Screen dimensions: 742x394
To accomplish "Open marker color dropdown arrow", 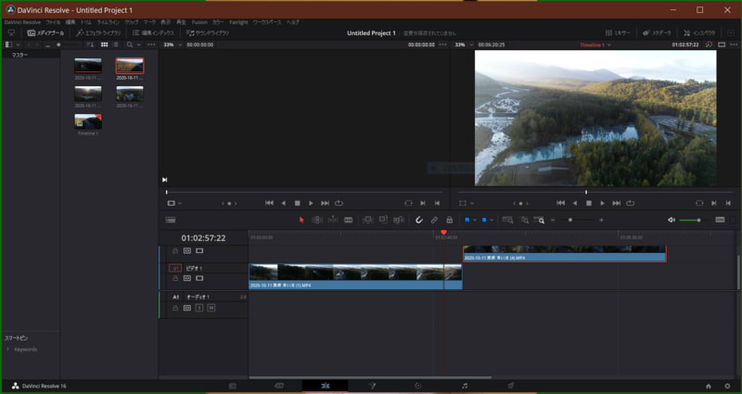I will coord(492,220).
